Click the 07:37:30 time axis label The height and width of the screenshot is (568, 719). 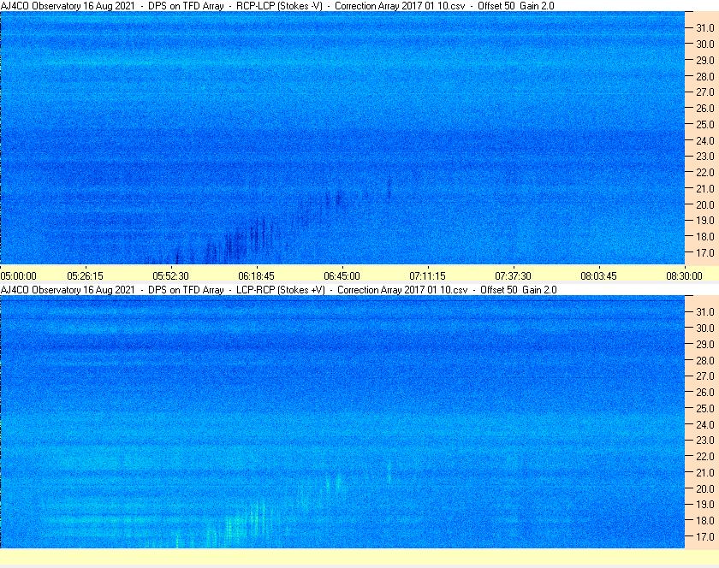[513, 276]
